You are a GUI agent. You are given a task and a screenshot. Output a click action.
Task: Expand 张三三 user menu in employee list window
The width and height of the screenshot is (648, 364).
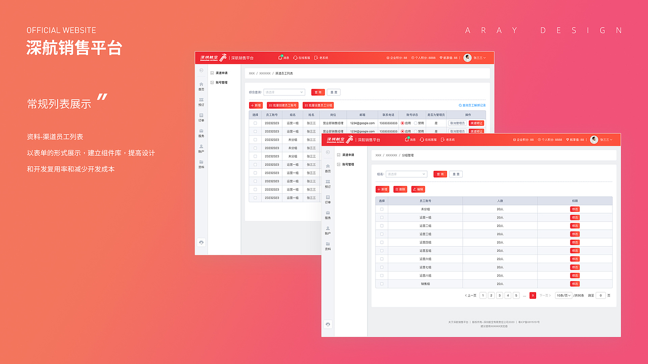coord(479,58)
